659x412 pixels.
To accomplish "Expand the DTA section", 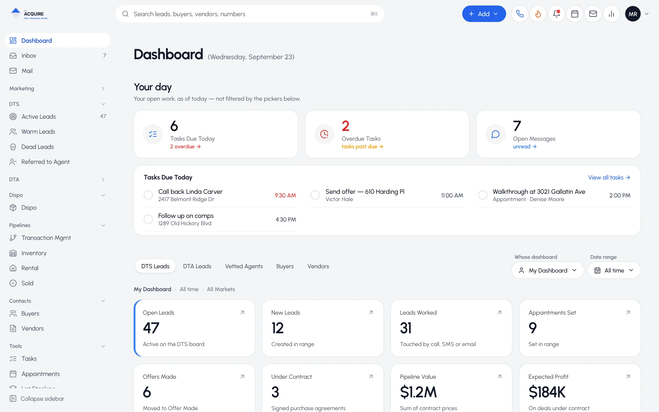I will 58,179.
